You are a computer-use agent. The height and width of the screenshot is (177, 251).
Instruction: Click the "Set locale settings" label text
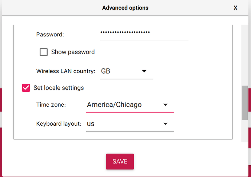pyautogui.click(x=59, y=88)
